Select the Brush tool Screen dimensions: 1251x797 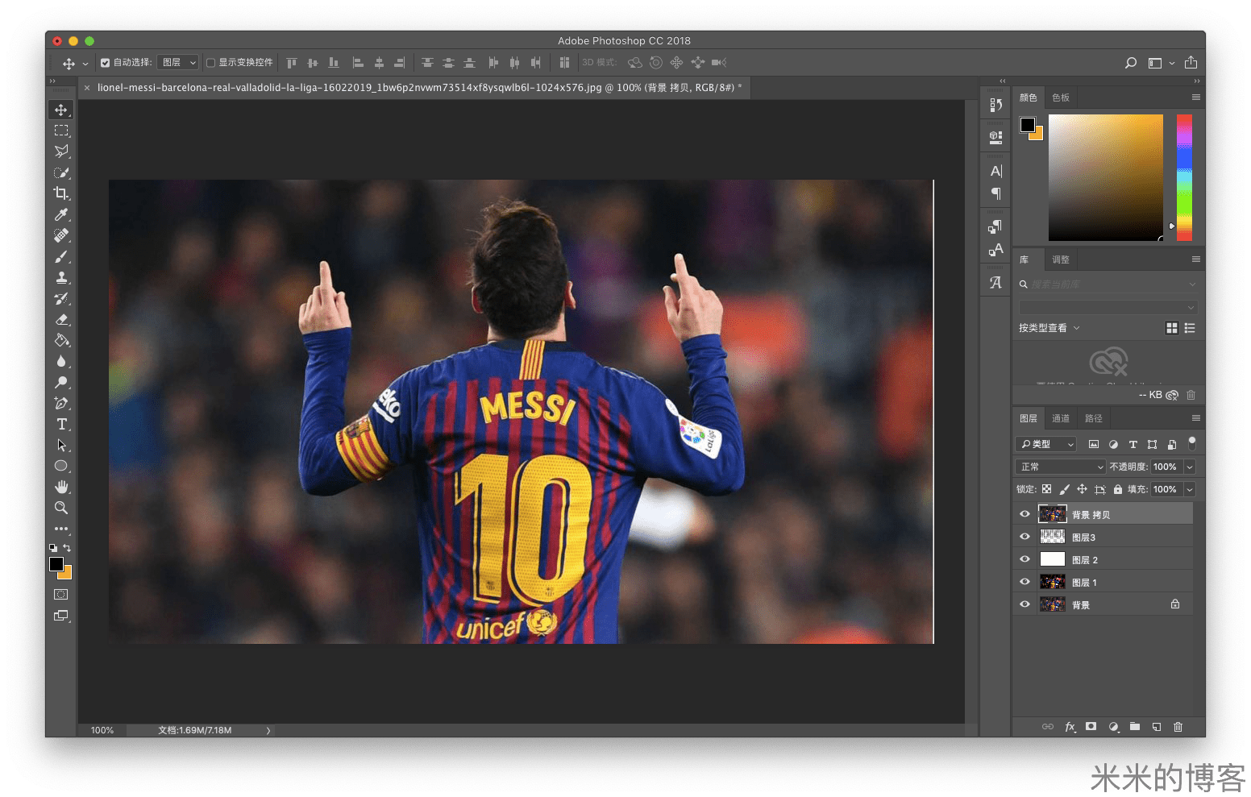pyautogui.click(x=61, y=257)
